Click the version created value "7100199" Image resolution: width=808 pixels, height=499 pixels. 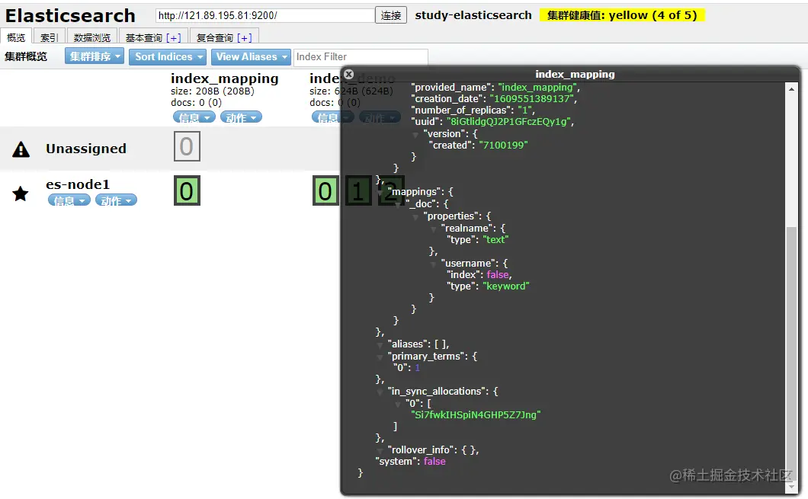[503, 146]
